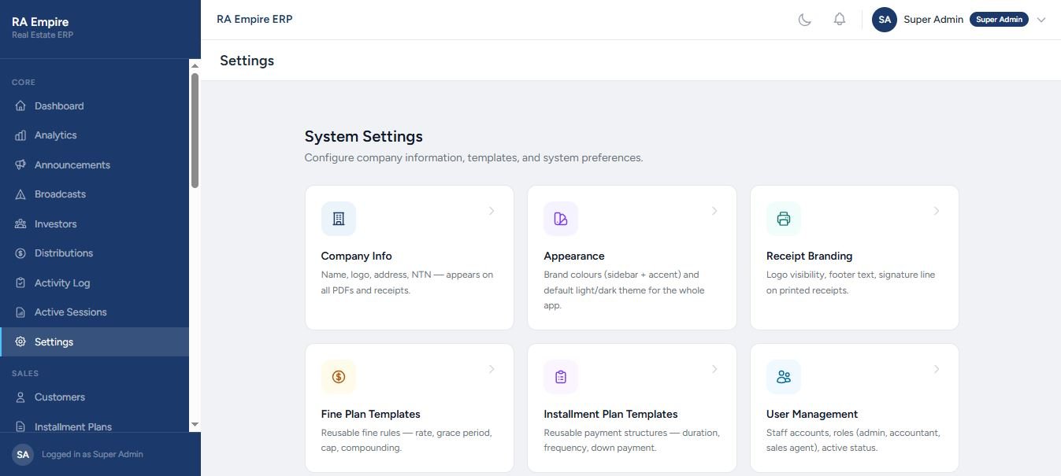Open the Receipt Branding card title
1061x476 pixels.
(x=809, y=256)
